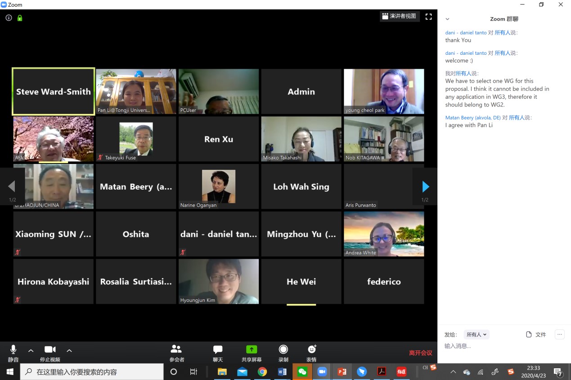
Task: Switch to Speaker View
Action: point(400,17)
